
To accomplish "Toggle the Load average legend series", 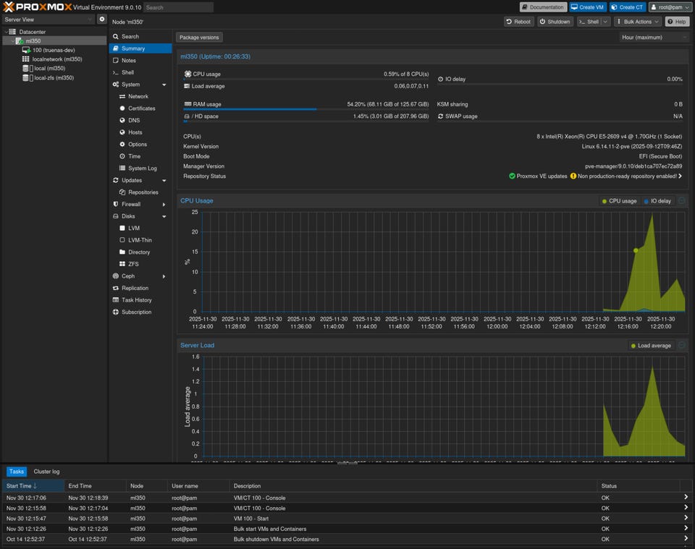I will coord(650,346).
